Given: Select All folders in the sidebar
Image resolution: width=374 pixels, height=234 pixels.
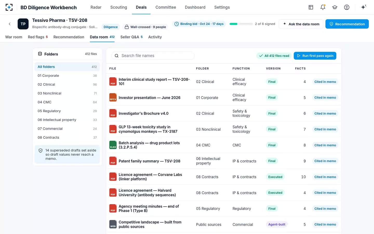Looking at the screenshot, I should [x=67, y=67].
